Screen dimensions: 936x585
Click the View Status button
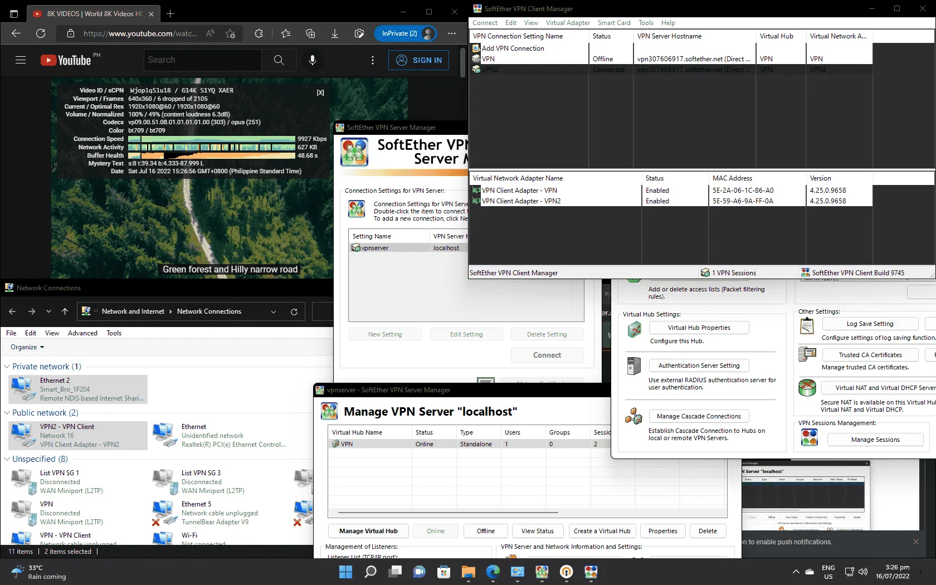click(x=538, y=531)
